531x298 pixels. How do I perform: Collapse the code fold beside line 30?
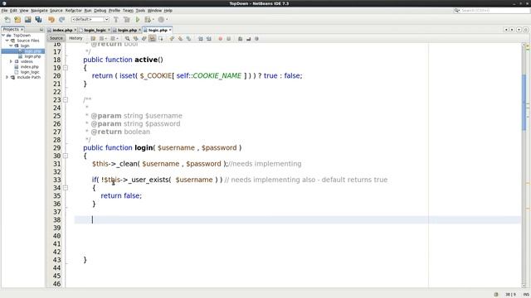click(66, 156)
